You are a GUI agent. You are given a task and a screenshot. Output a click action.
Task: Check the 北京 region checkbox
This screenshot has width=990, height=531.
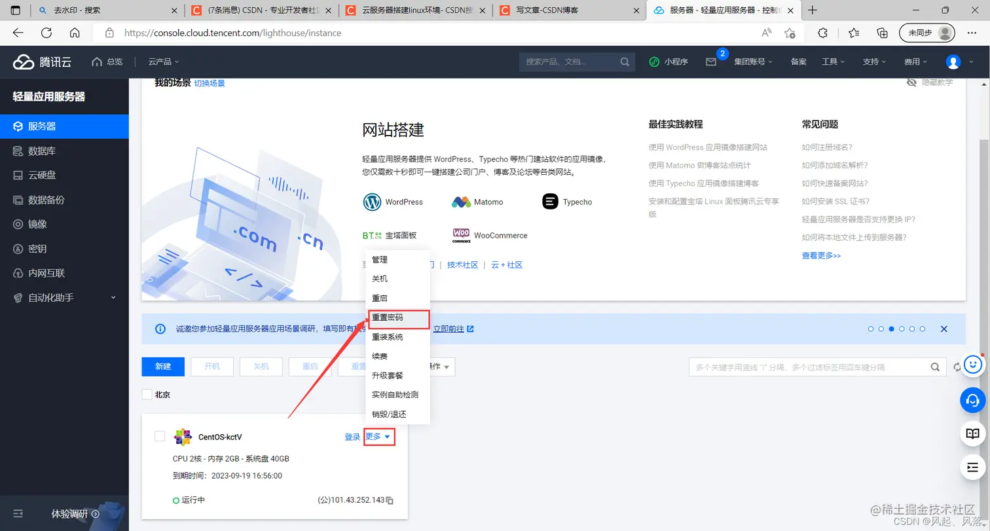[x=147, y=395]
